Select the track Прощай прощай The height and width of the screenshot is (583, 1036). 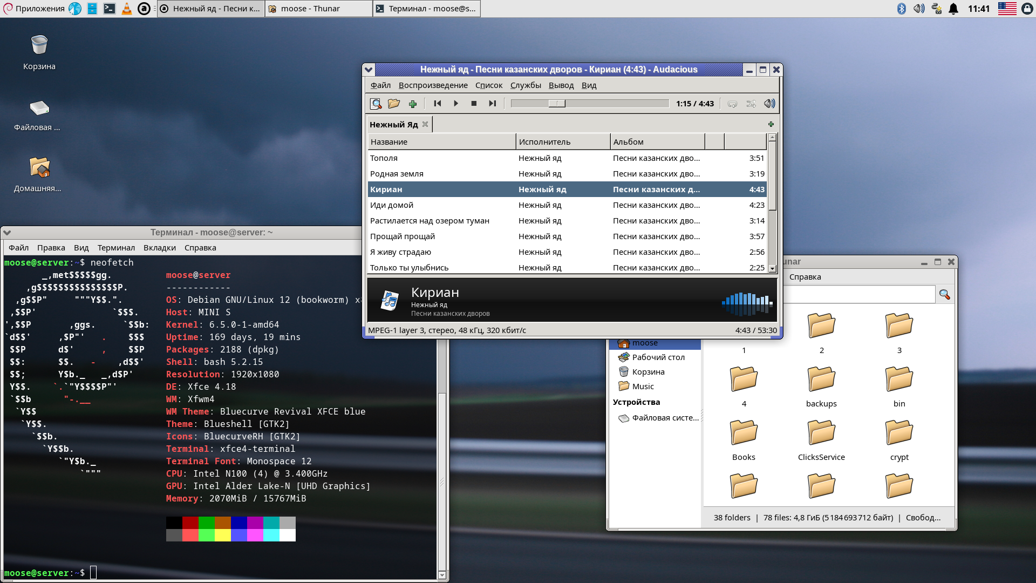pyautogui.click(x=567, y=236)
